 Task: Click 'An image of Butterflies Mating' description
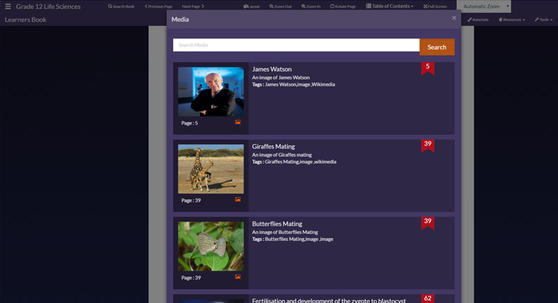285,233
